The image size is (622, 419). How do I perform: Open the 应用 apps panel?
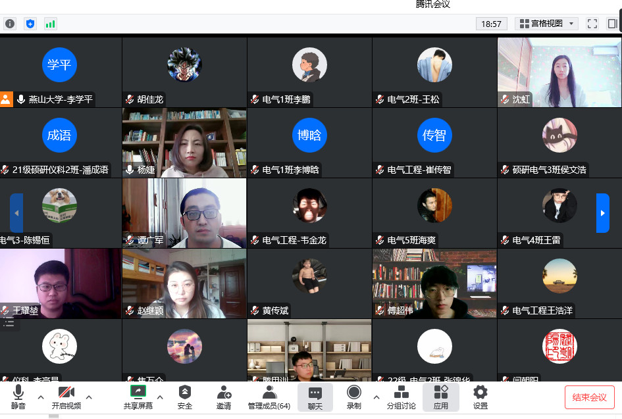point(441,397)
